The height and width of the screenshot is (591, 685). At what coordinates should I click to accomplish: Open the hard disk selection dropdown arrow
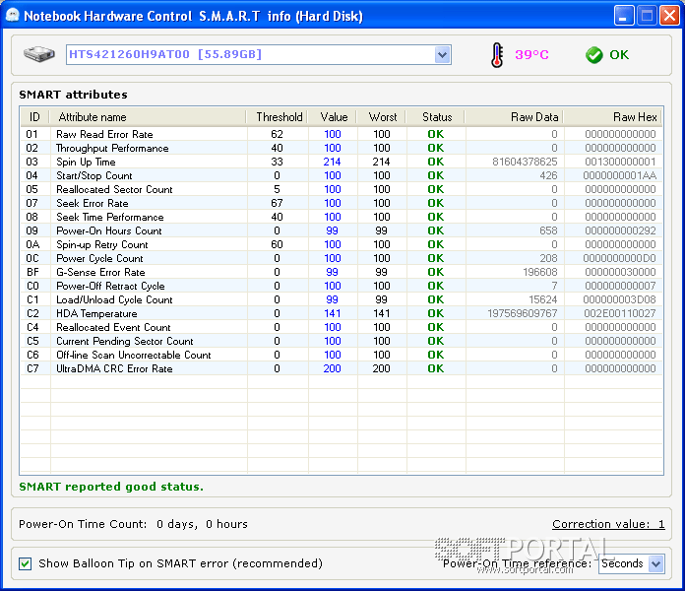tap(443, 55)
